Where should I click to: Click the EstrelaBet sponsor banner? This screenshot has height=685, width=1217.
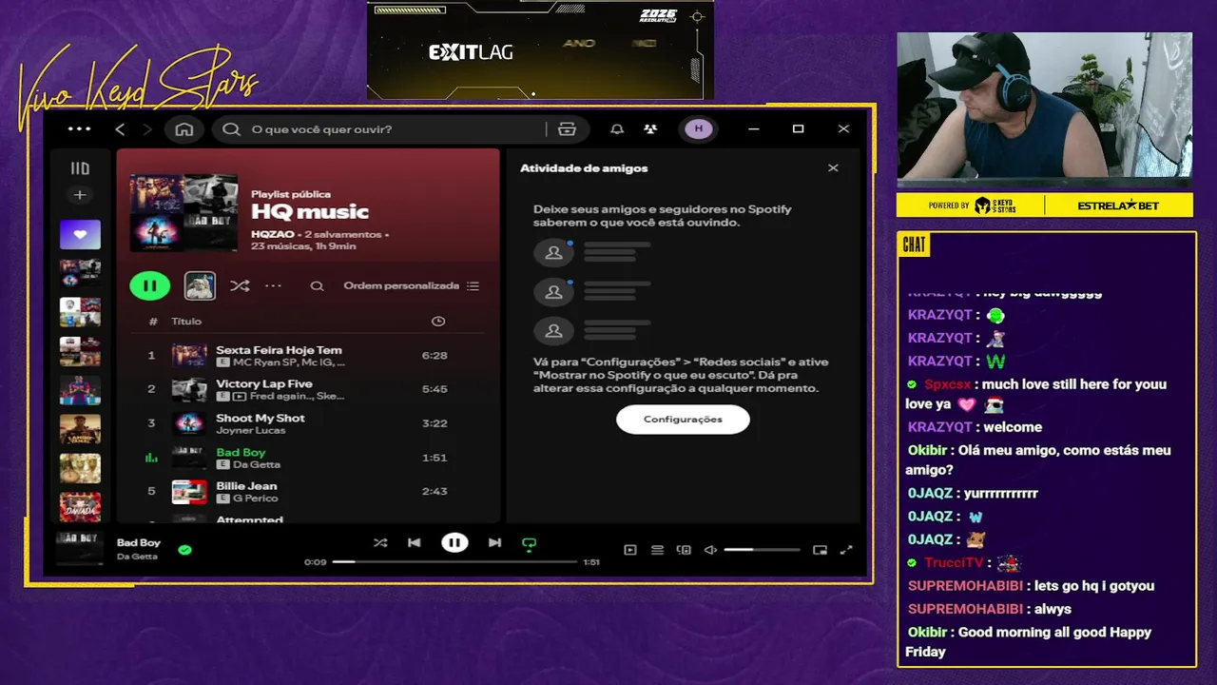click(x=1117, y=205)
